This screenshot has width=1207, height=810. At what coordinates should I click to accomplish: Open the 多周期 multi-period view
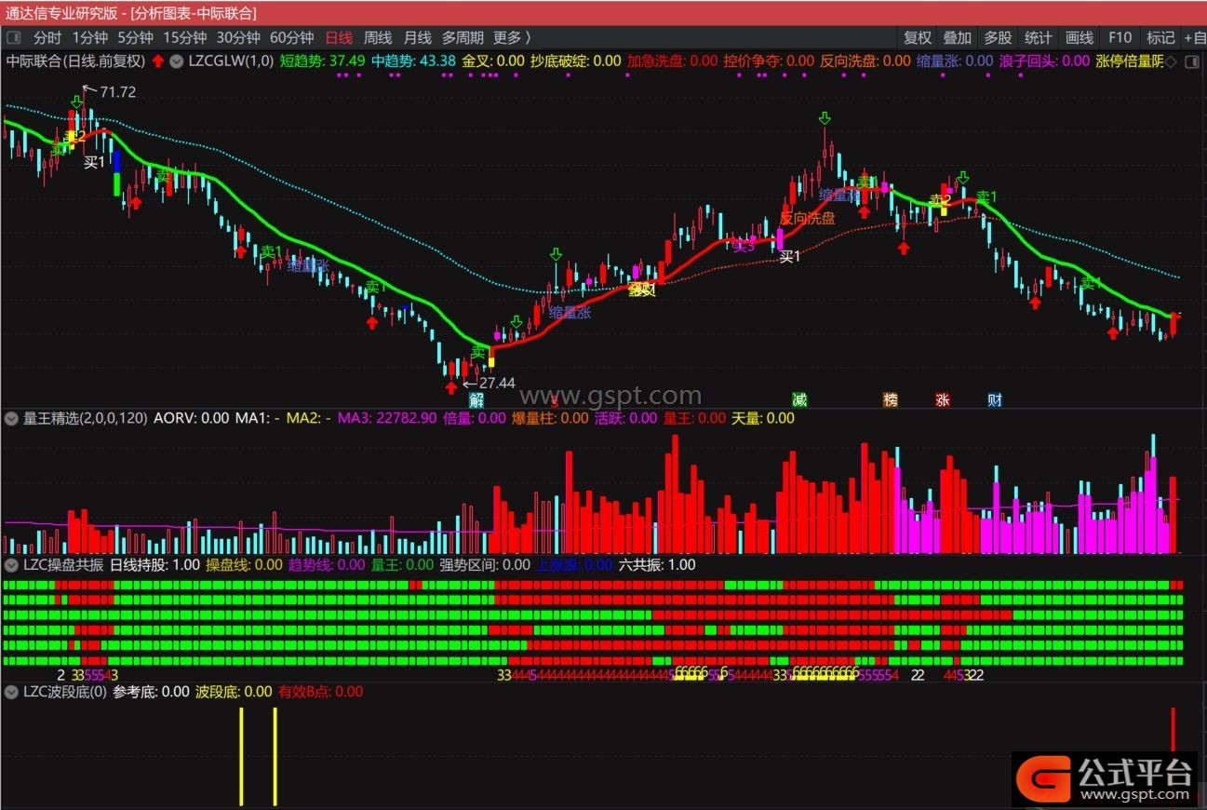point(463,37)
